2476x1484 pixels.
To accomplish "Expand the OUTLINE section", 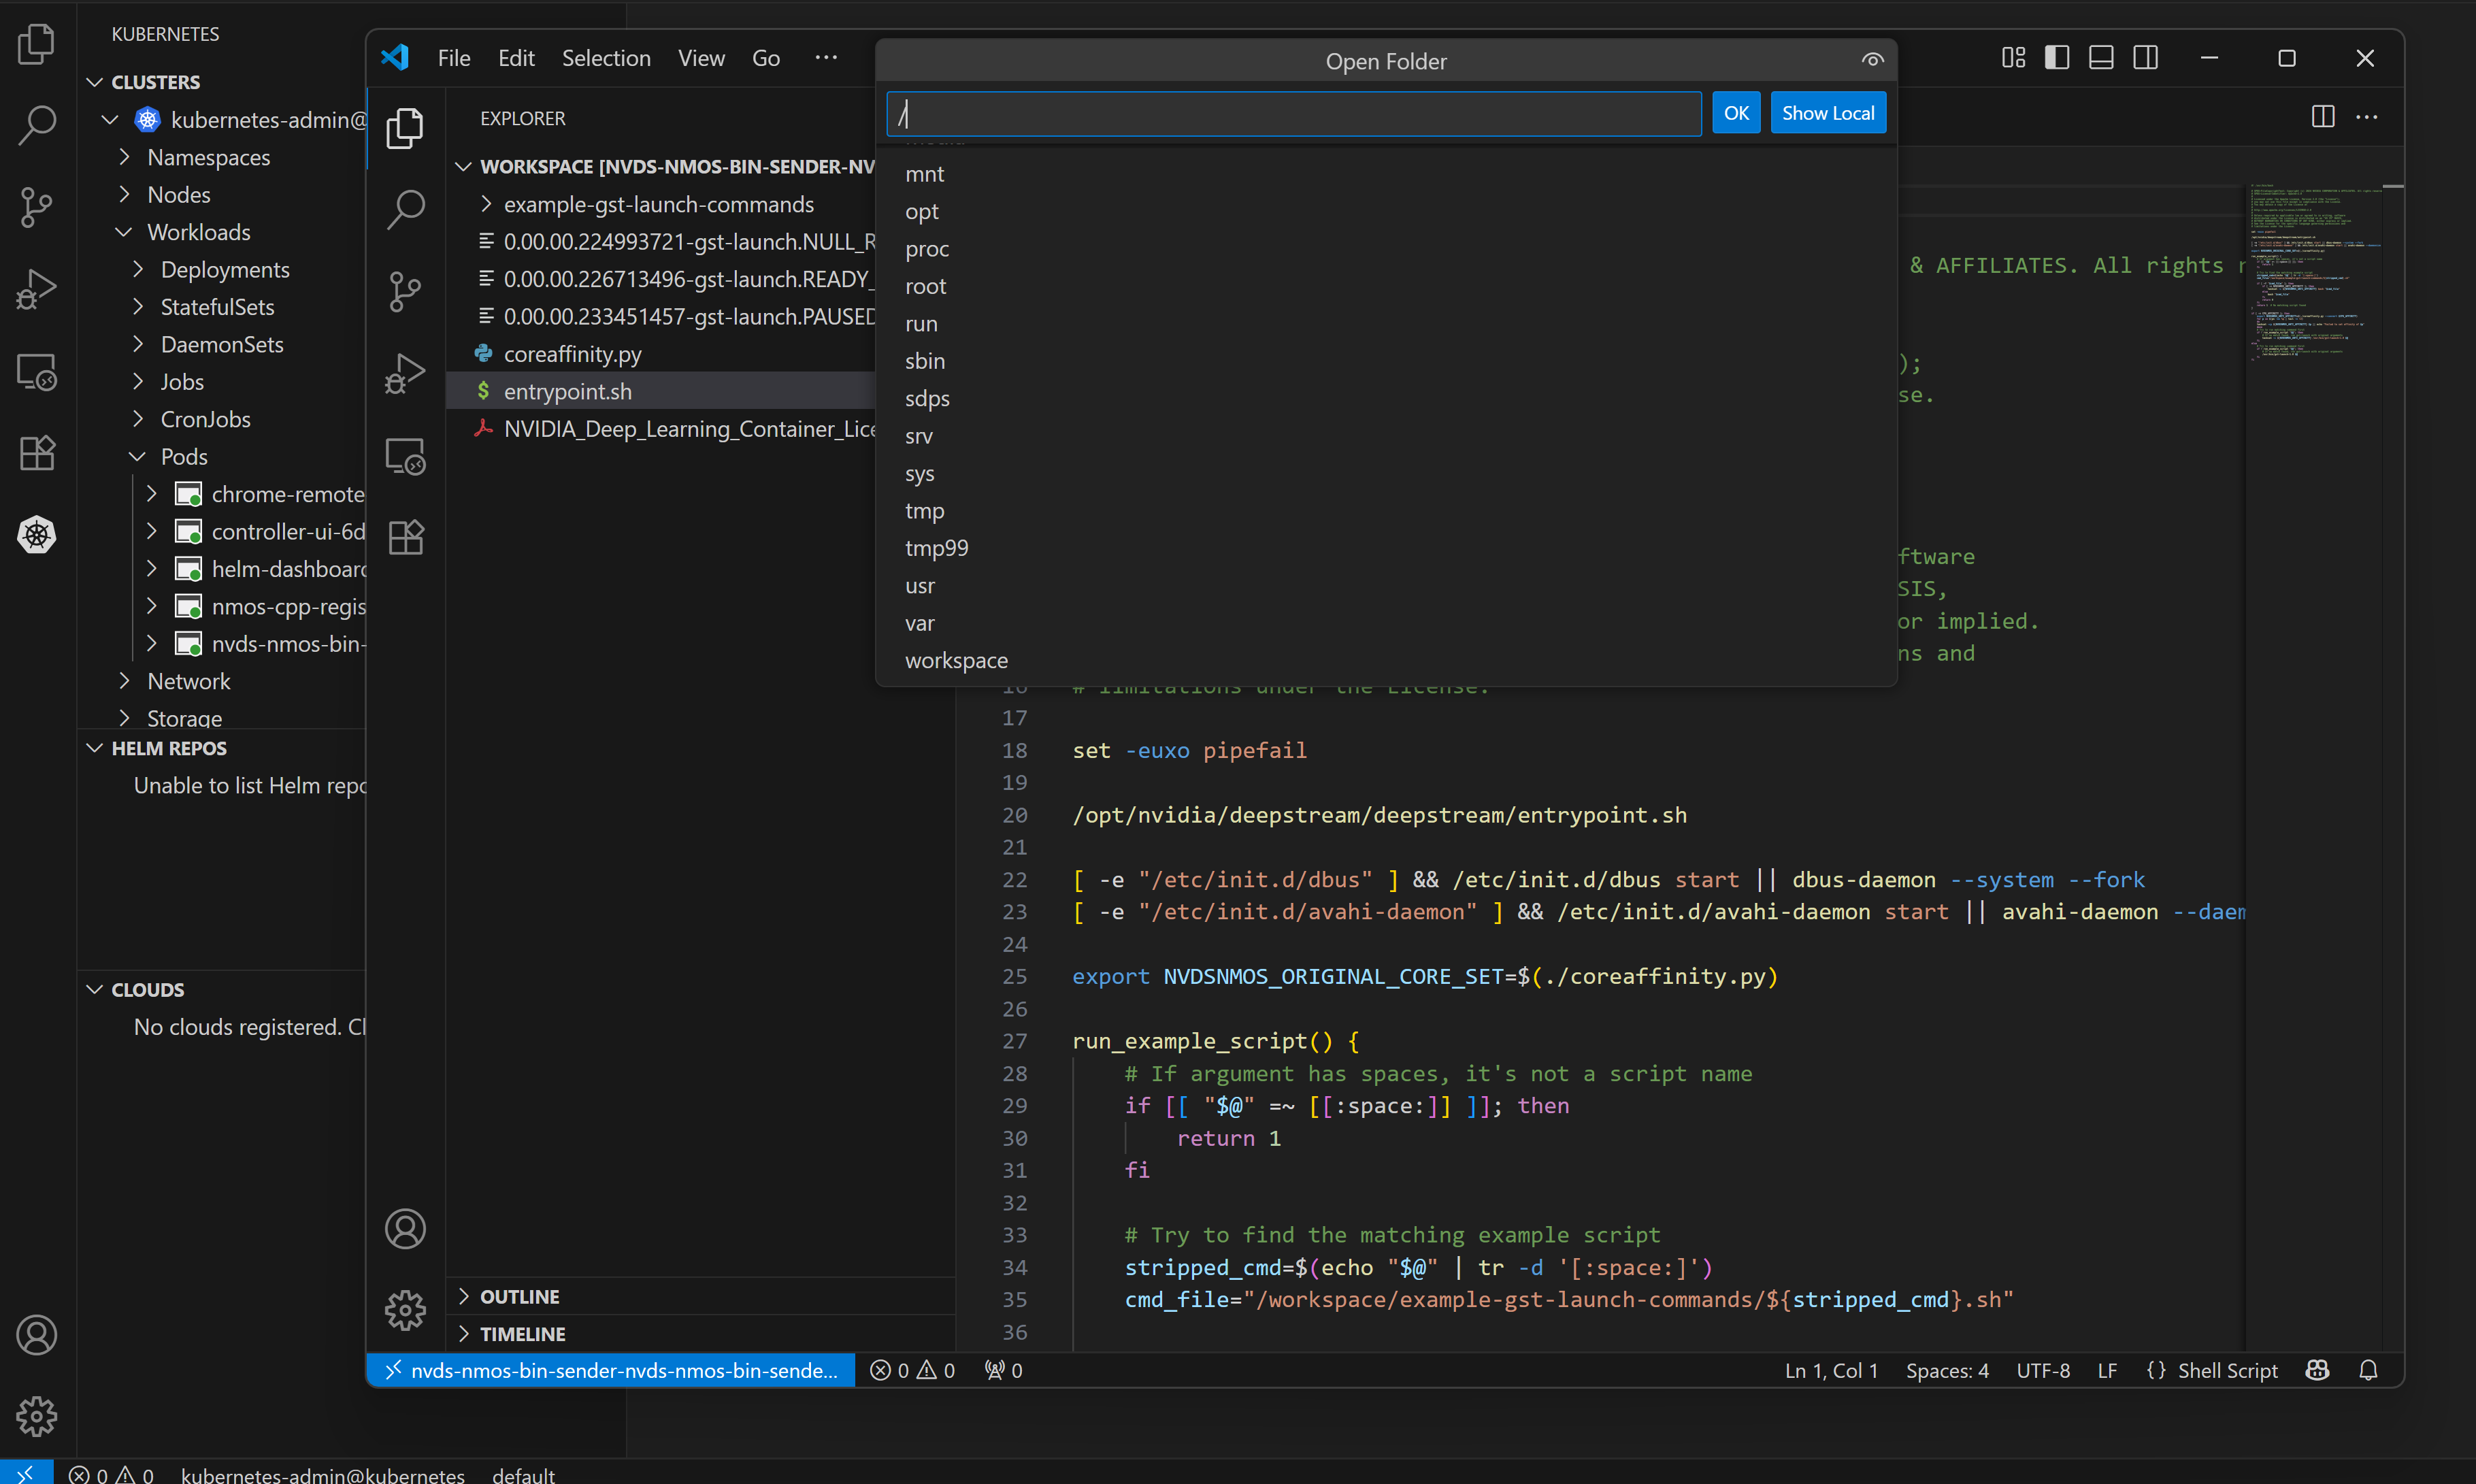I will point(520,1296).
